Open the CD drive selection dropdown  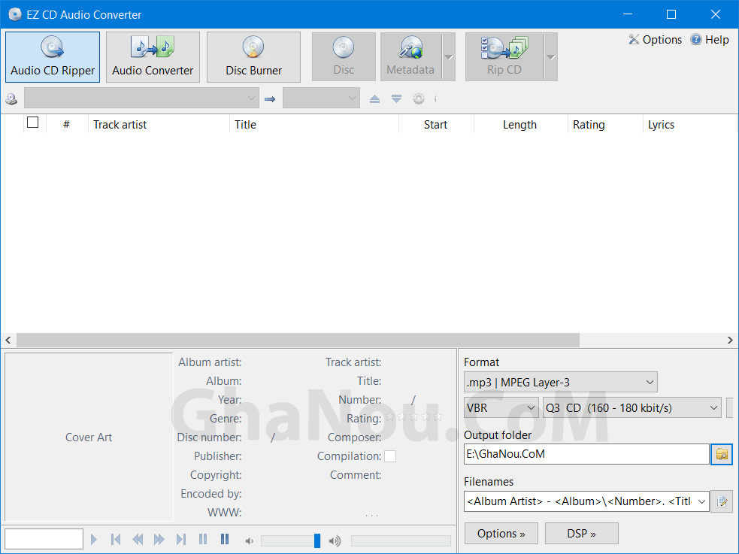[x=141, y=98]
